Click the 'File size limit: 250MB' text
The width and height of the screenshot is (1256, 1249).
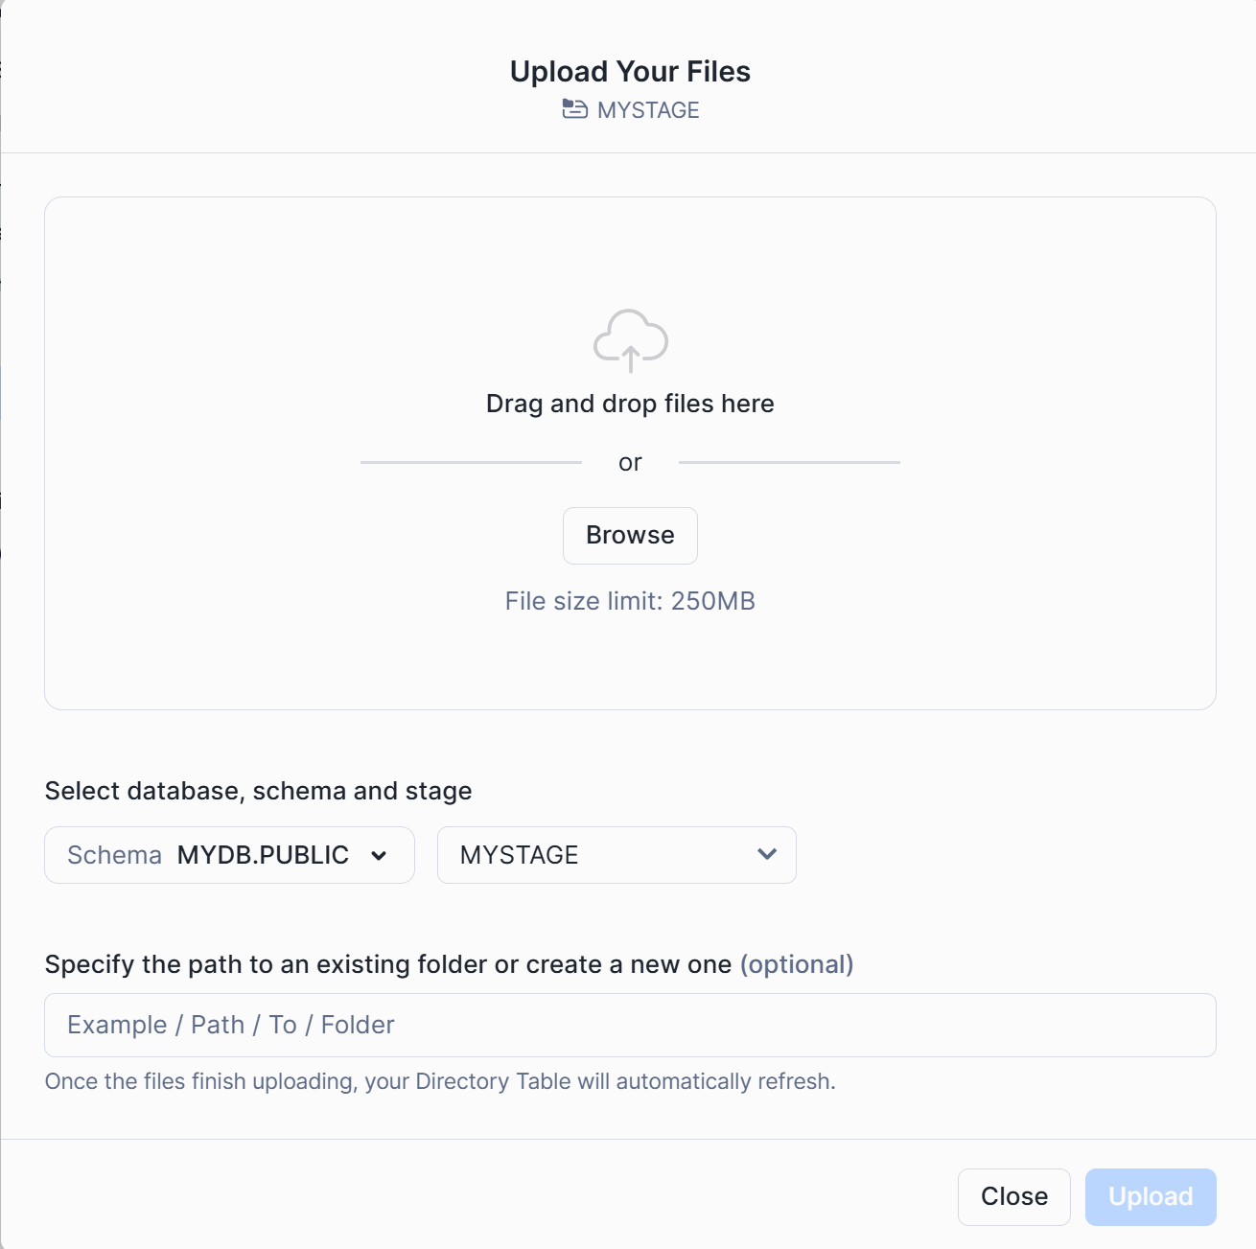click(630, 601)
